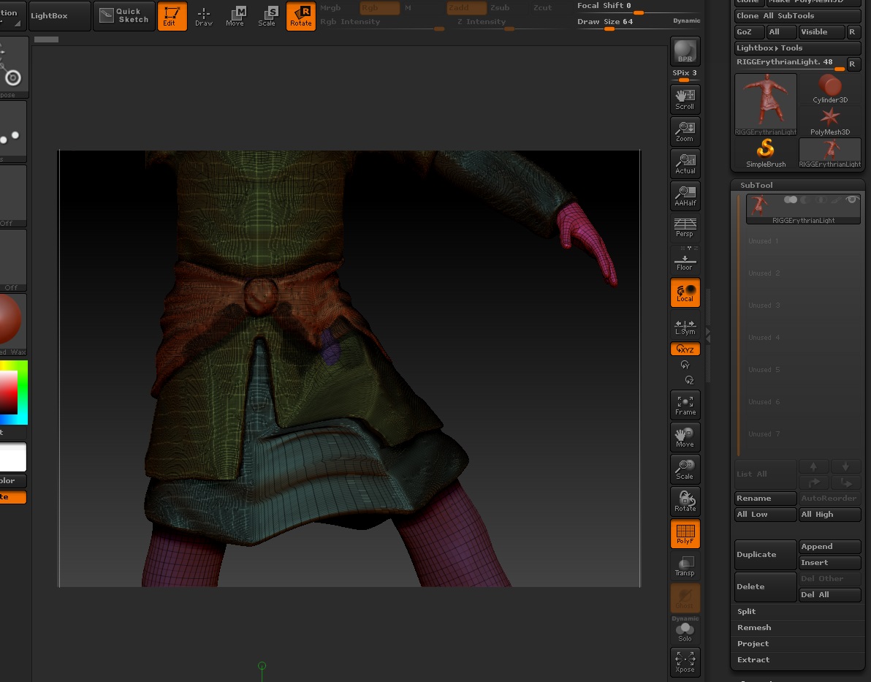Collapse the SubTool panel header
Viewport: 871px width, 682px height.
(756, 185)
